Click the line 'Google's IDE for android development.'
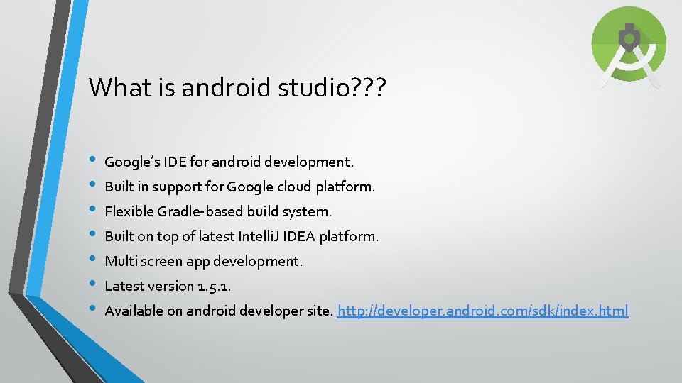This screenshot has width=682, height=383. click(x=229, y=162)
